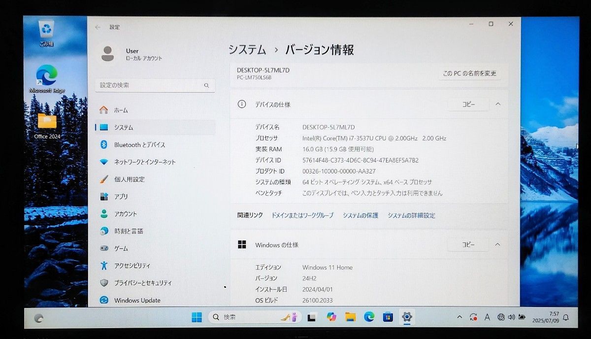Open Bluetooth とデバイス settings
This screenshot has height=339, width=591.
pos(139,145)
